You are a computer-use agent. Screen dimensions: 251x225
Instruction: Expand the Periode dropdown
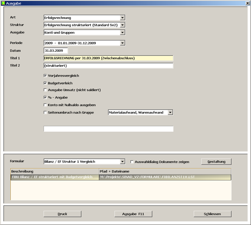(122, 43)
